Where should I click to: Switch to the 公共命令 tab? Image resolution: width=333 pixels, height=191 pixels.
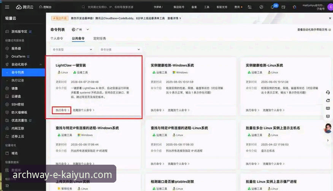point(78,39)
